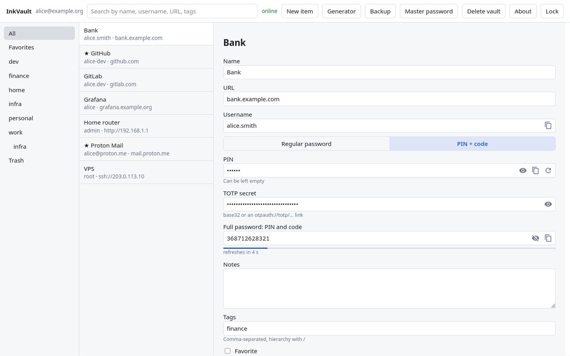The height and width of the screenshot is (356, 570).
Task: Copy the full password PIN and code
Action: [x=548, y=238]
